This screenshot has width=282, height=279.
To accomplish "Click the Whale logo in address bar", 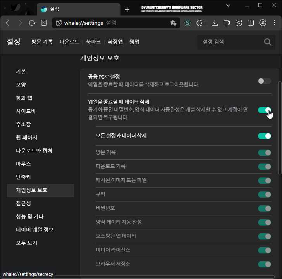I will pos(58,23).
